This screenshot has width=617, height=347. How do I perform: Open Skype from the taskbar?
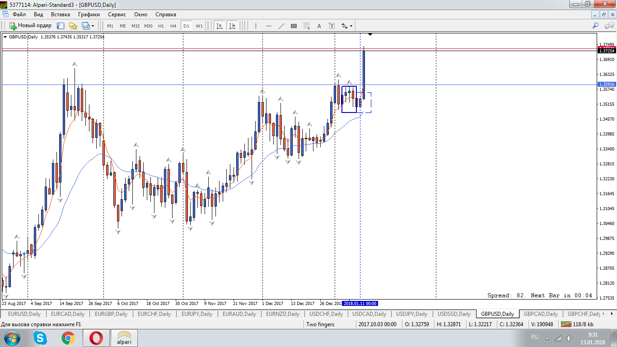tap(40, 338)
